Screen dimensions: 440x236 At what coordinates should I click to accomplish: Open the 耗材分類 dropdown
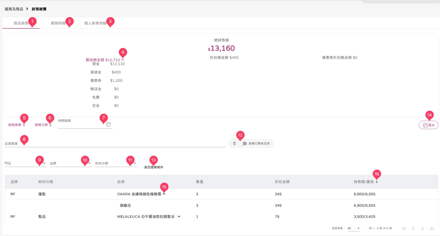click(116, 163)
